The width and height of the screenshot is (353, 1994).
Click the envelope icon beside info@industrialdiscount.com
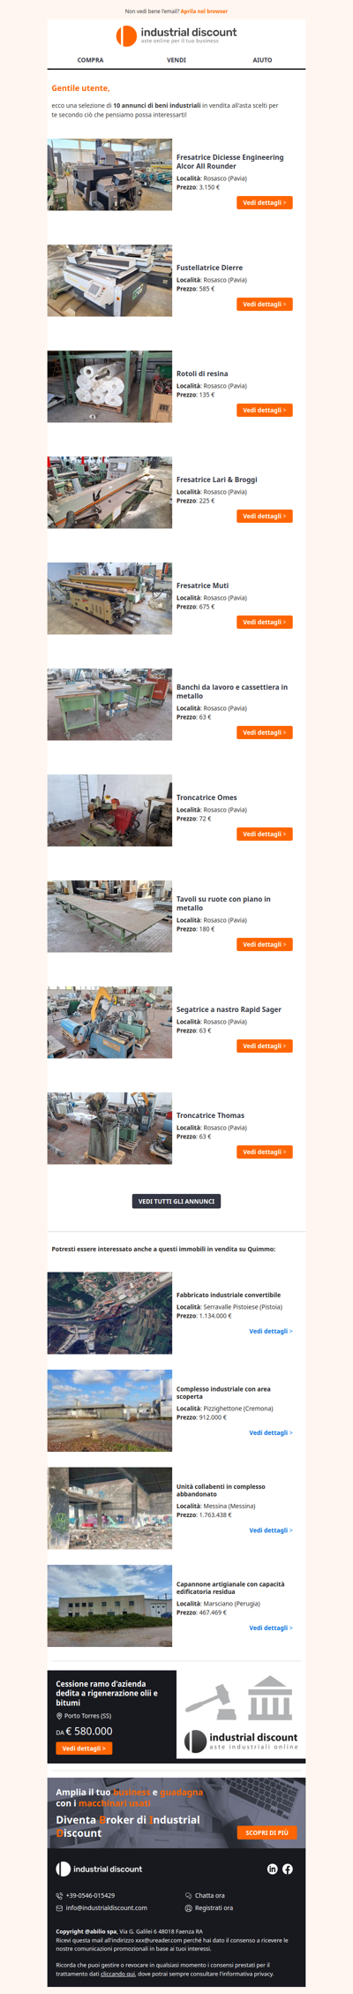pos(59,1907)
